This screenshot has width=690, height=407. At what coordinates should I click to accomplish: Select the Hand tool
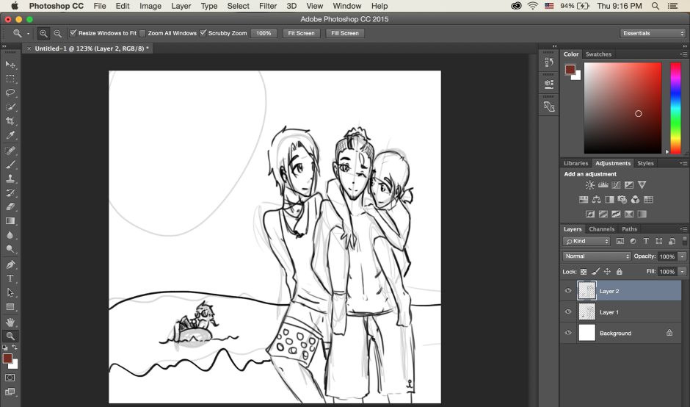[x=10, y=322]
